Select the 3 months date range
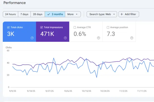This screenshot has width=154, height=102. pos(55,14)
